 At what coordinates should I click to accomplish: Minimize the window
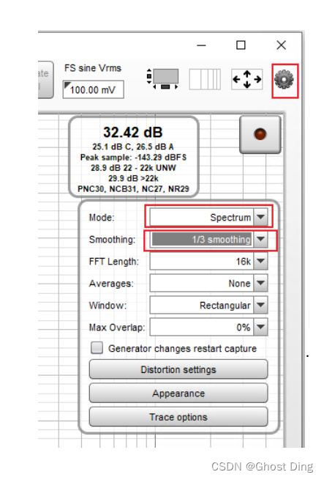click(201, 45)
